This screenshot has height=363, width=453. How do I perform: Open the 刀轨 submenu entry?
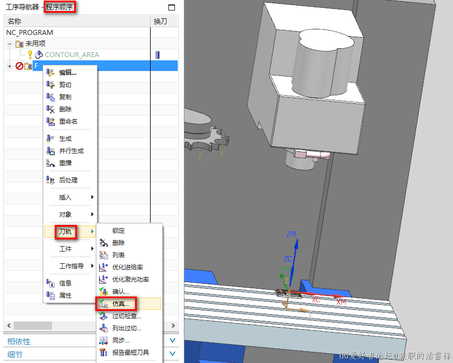click(65, 232)
